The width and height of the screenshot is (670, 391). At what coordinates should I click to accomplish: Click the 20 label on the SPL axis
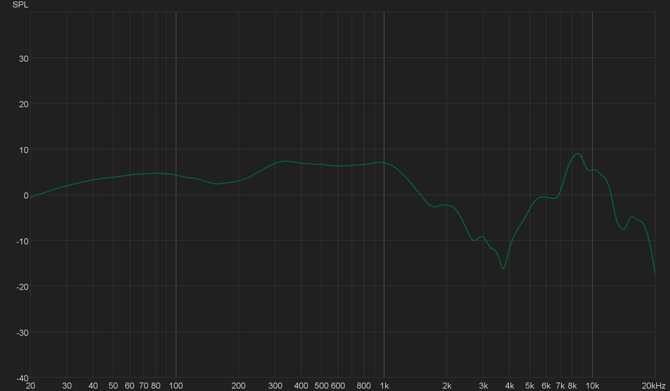click(x=23, y=104)
